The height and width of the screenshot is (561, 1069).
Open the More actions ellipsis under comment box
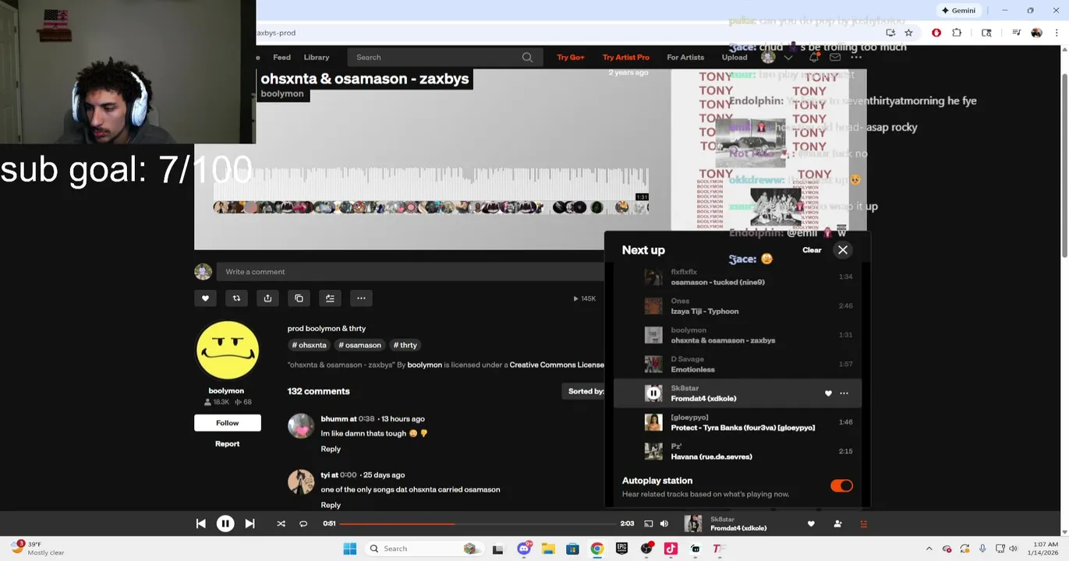[361, 298]
